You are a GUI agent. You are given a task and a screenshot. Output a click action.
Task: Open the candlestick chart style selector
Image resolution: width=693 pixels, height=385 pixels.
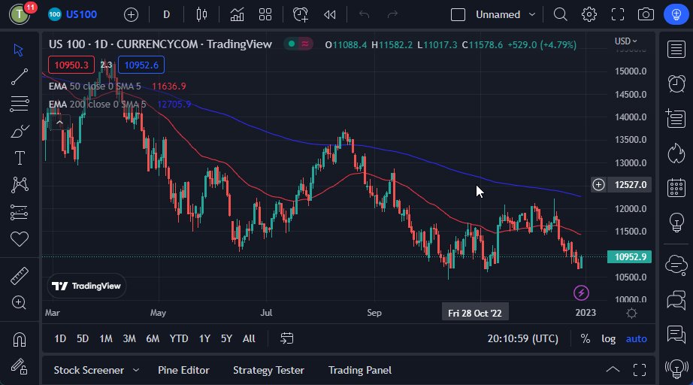click(201, 14)
